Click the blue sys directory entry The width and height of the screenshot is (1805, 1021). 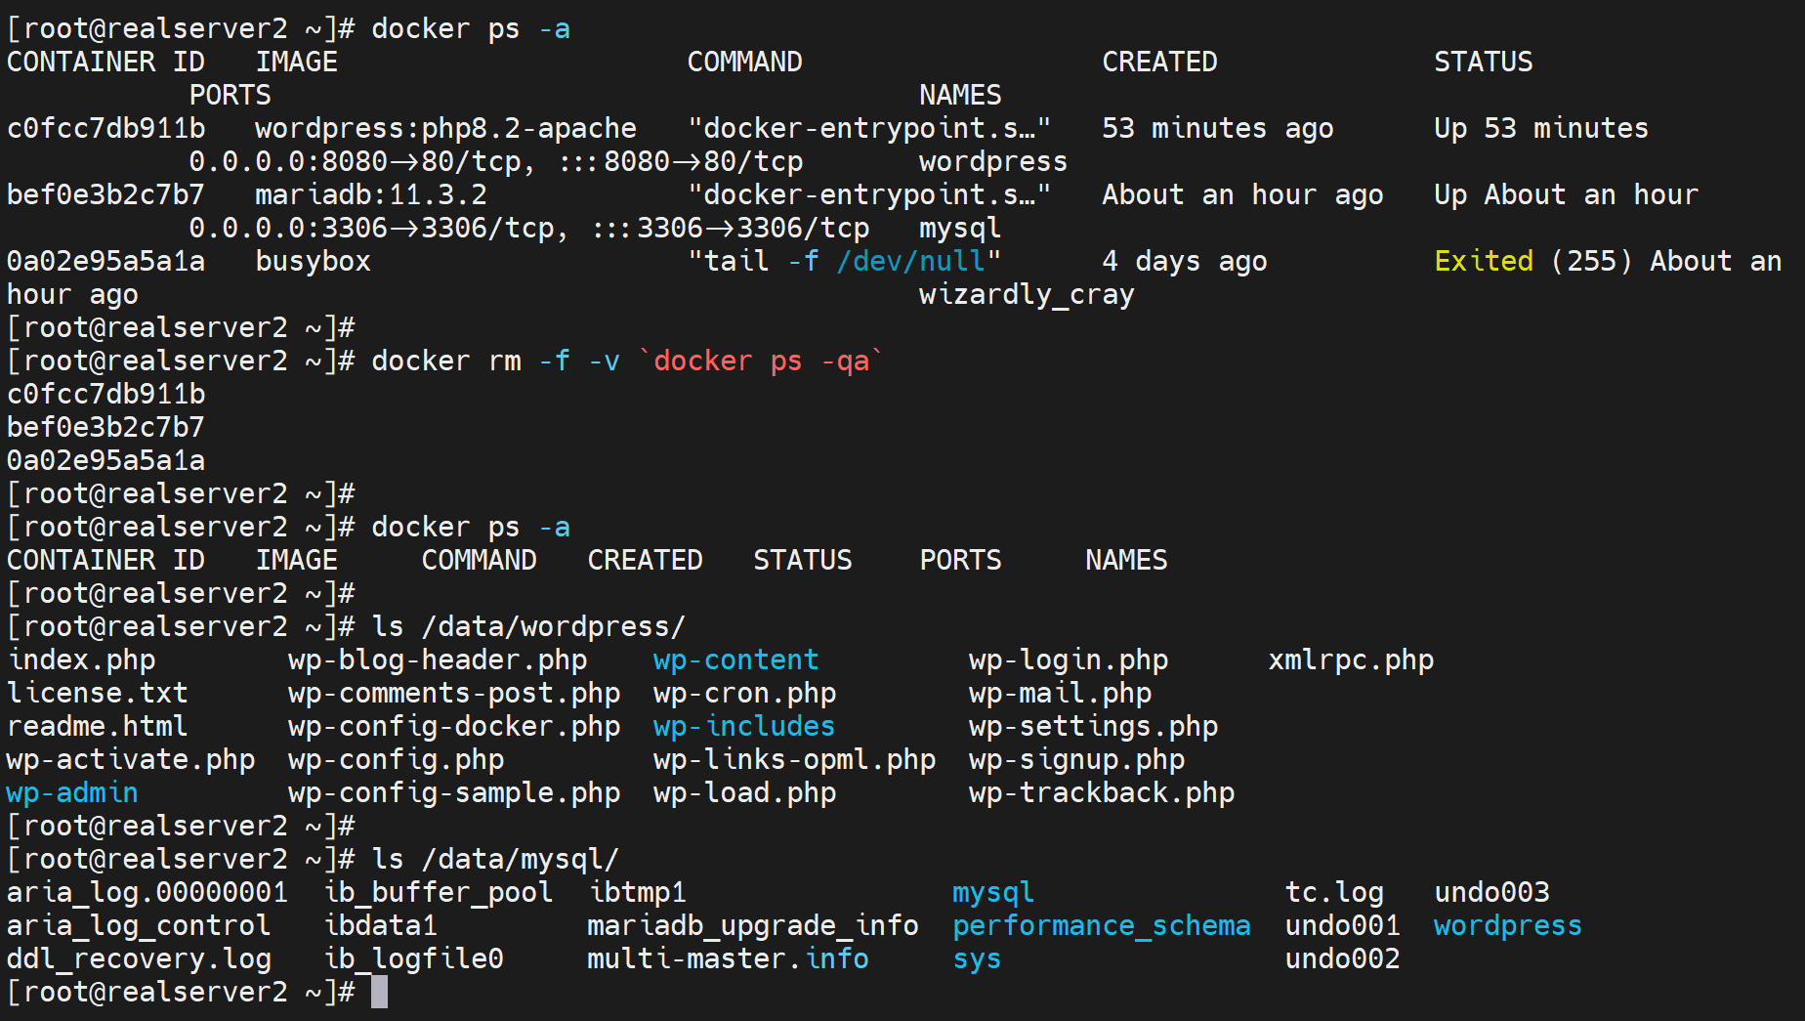tap(977, 959)
